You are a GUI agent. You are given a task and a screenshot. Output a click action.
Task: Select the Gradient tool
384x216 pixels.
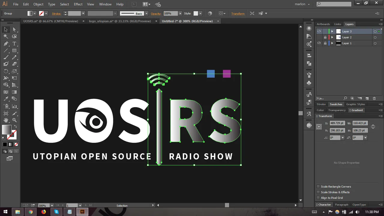(x=14, y=92)
